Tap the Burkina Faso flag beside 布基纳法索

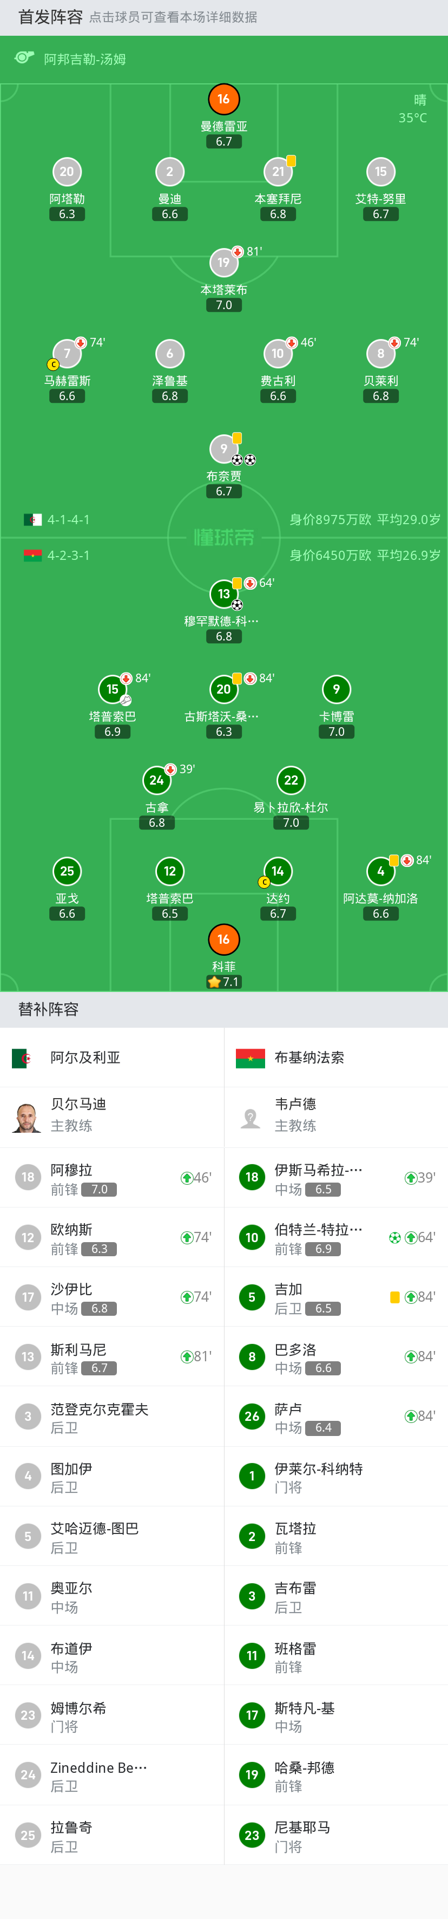[x=250, y=1058]
